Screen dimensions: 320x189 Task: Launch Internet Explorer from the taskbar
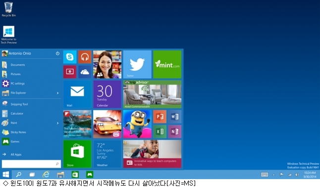click(x=46, y=175)
